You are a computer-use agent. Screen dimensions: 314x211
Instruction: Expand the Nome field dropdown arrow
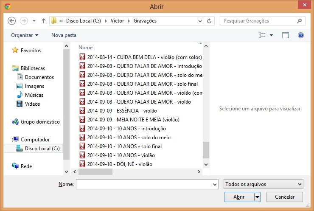[215, 184]
